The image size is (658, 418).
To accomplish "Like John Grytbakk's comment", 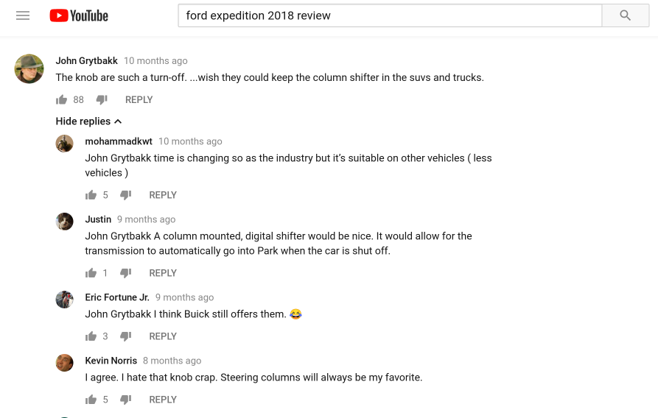I will [61, 99].
